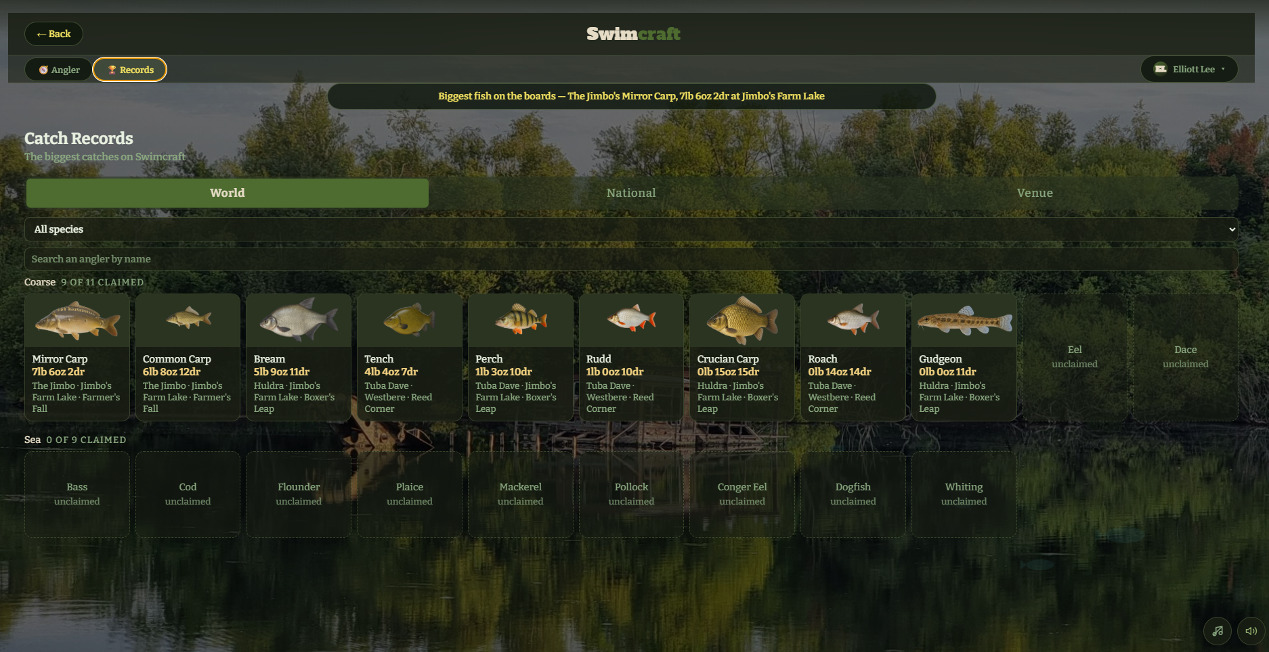This screenshot has width=1269, height=652.
Task: Select the World records tab
Action: coord(228,193)
